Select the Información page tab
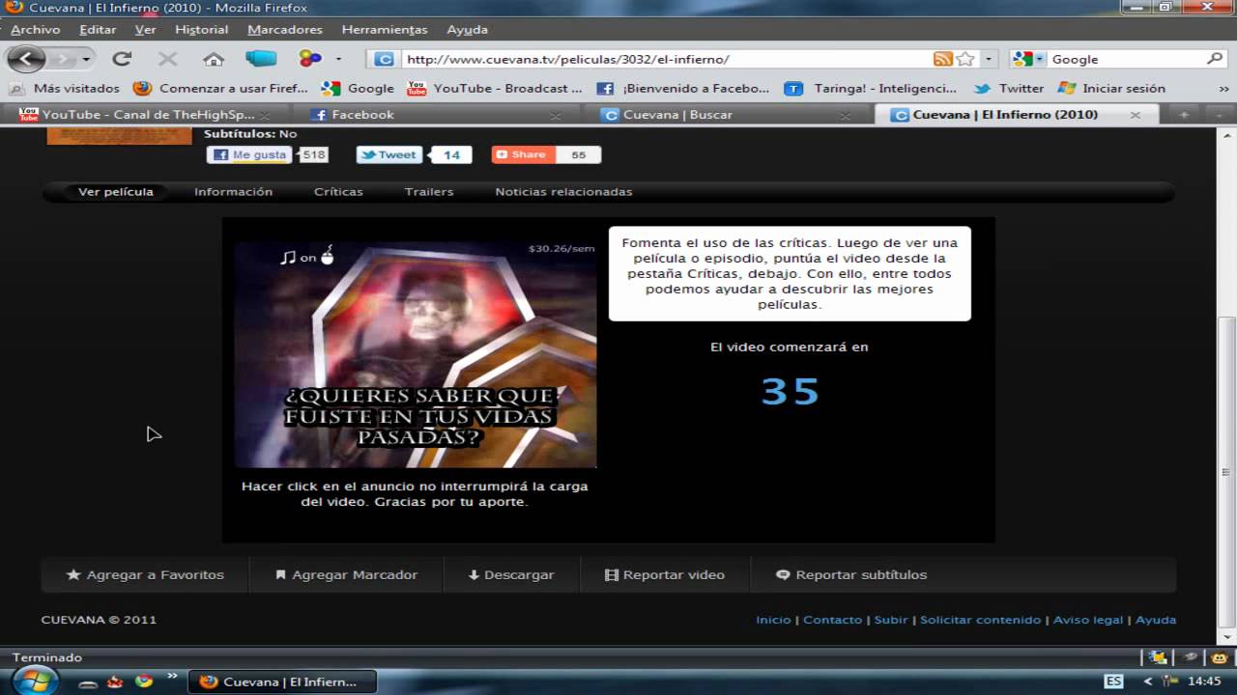1237x695 pixels. [233, 192]
